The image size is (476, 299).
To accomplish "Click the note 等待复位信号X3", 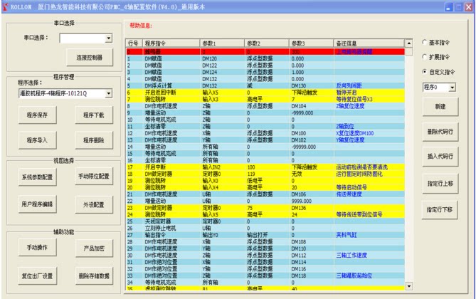I will [354, 99].
